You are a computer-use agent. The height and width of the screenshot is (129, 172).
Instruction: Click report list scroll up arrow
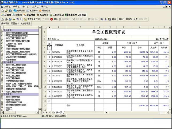pos(40,27)
